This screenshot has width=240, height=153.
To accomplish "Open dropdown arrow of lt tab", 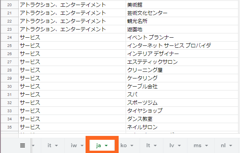I will click(x=155, y=146).
